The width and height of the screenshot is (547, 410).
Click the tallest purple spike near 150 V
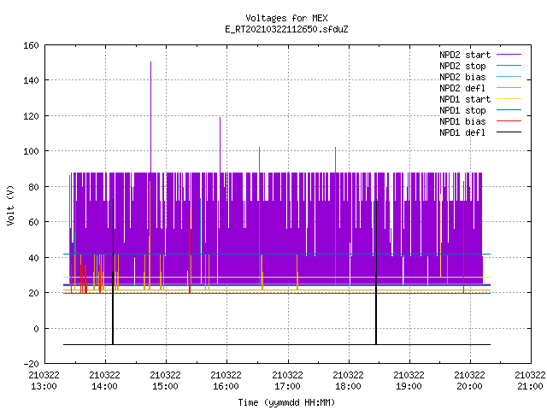tap(150, 117)
